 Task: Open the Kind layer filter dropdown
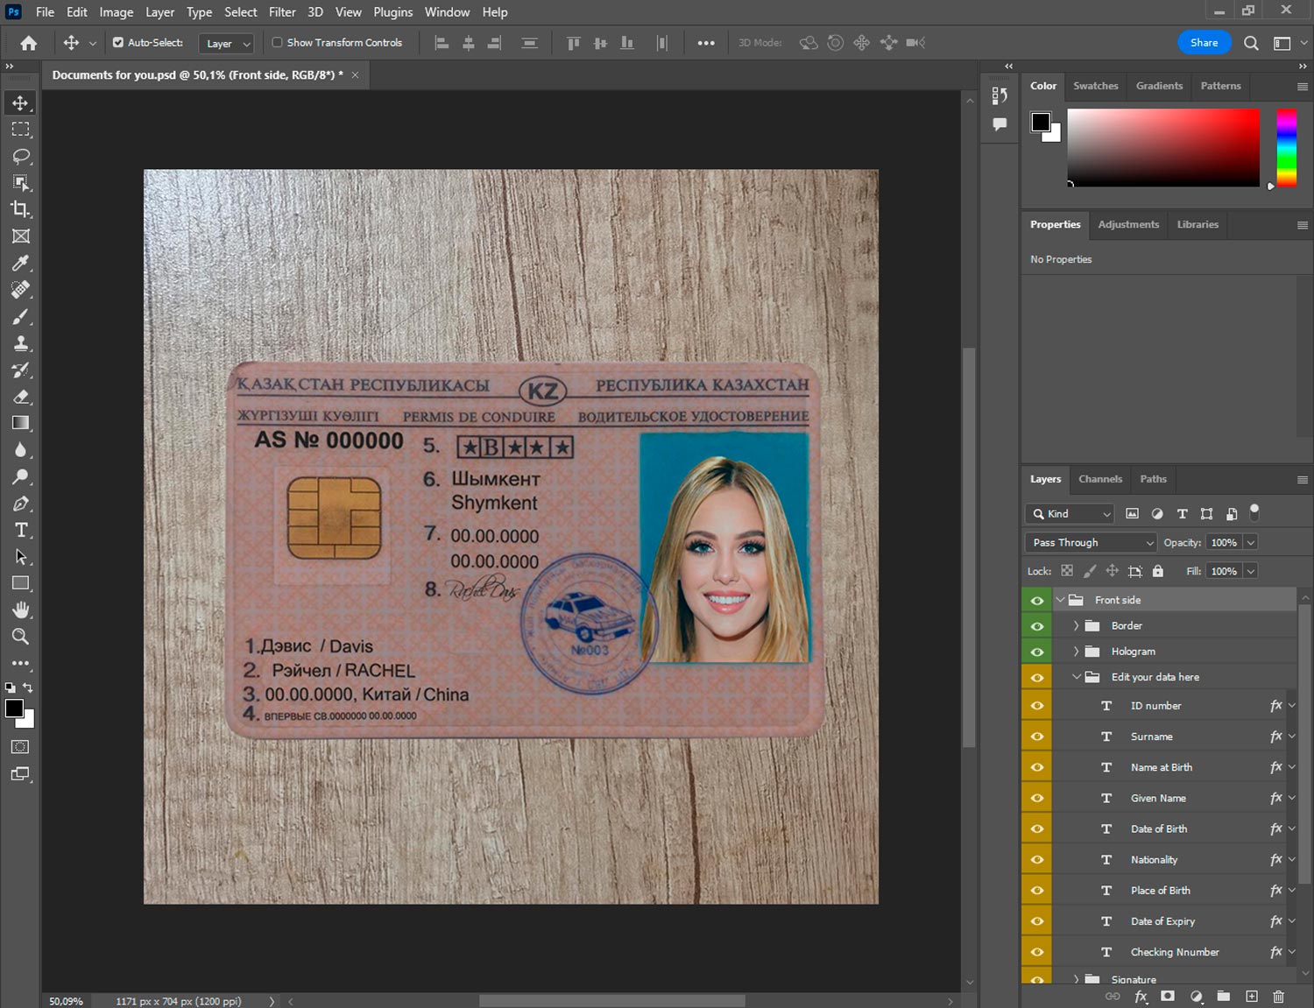(1070, 514)
